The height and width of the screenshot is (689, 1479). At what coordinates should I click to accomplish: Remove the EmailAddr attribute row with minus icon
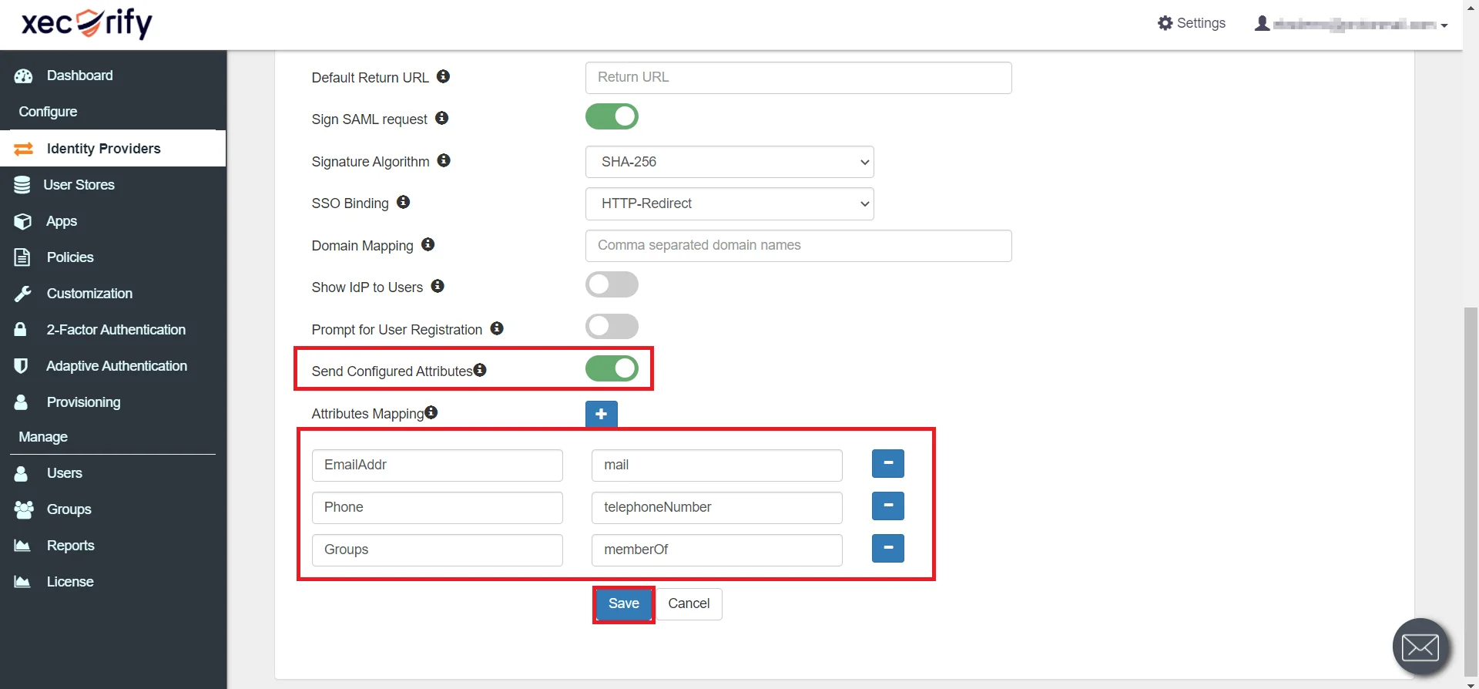pyautogui.click(x=887, y=464)
